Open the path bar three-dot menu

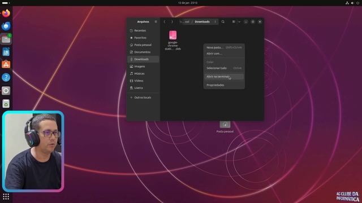point(215,21)
